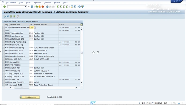This screenshot has width=186, height=105.
Task: Click the Posicionar... button
Action: 30,97
